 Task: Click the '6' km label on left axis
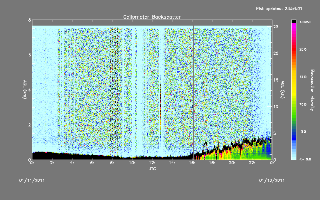[30, 55]
